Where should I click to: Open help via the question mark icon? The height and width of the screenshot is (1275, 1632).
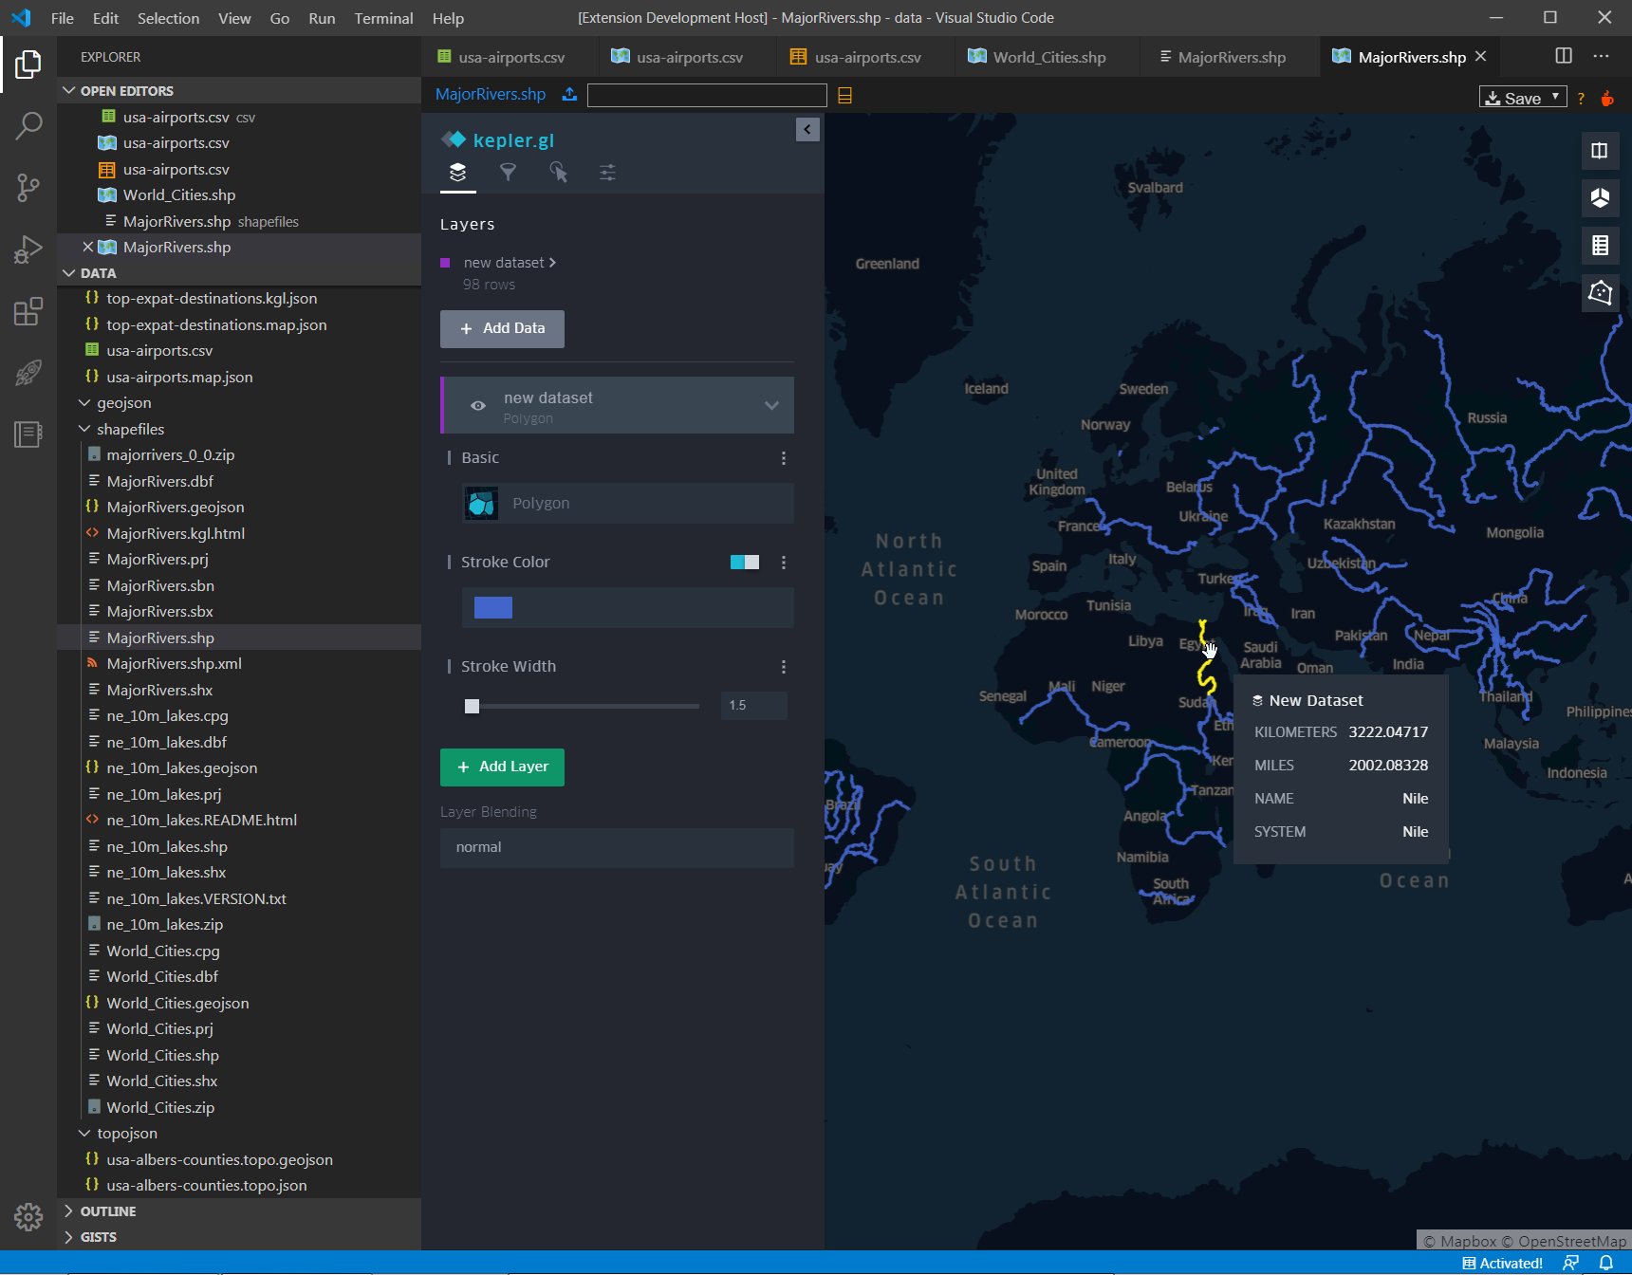pos(1581,98)
